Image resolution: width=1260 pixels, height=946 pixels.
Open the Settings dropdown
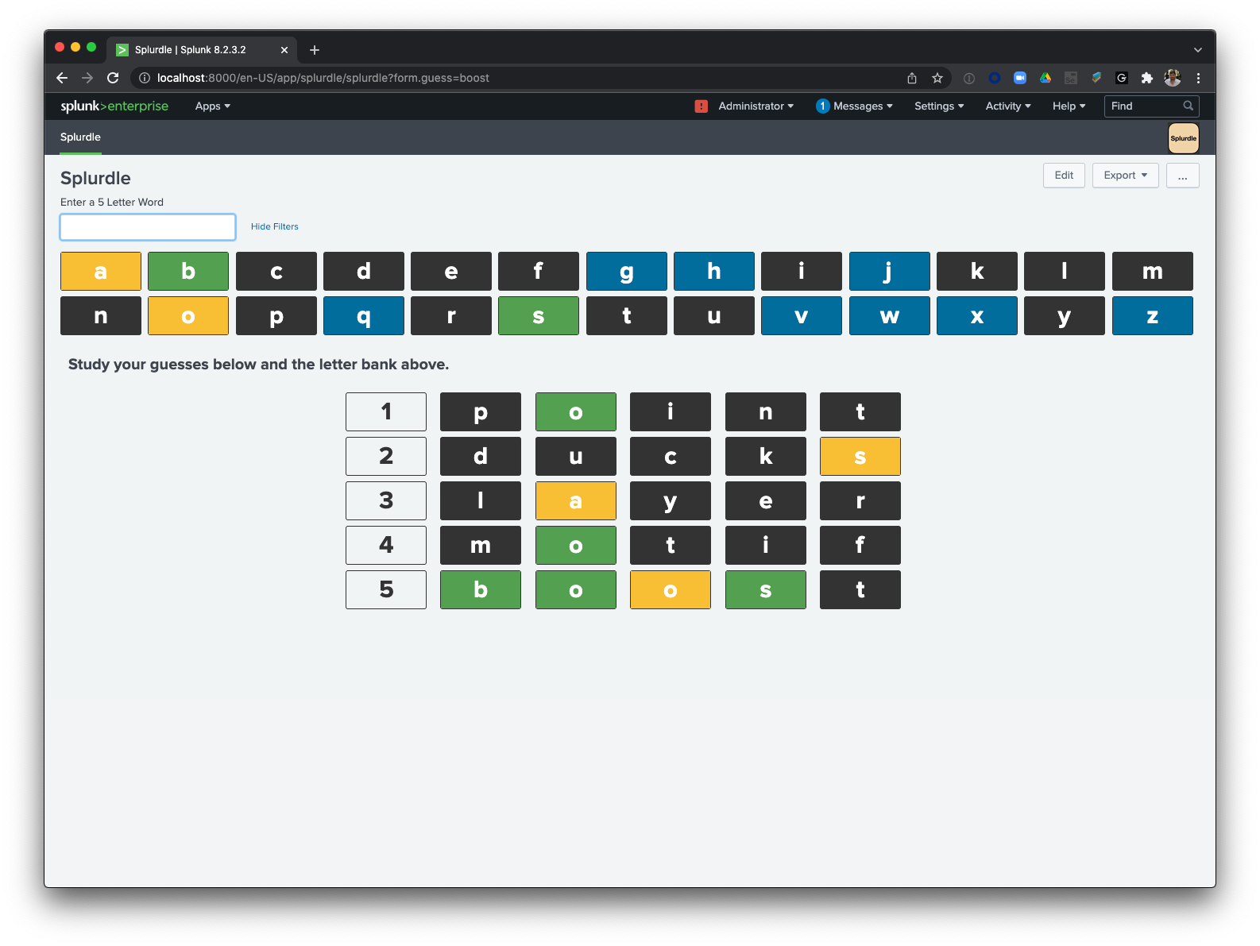(x=939, y=106)
